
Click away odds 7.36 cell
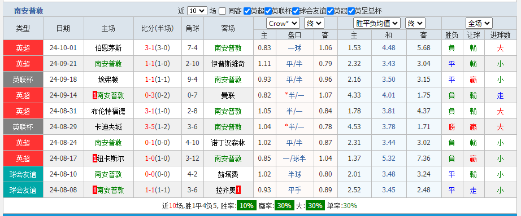click(x=423, y=158)
